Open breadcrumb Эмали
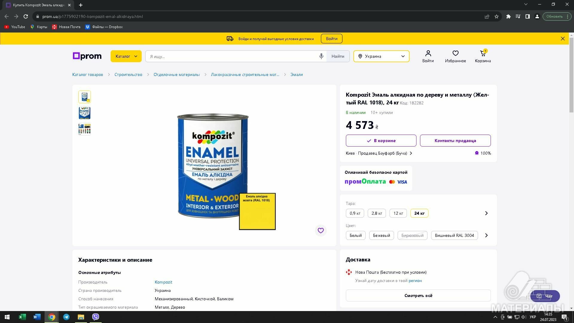The image size is (574, 323). tap(297, 74)
